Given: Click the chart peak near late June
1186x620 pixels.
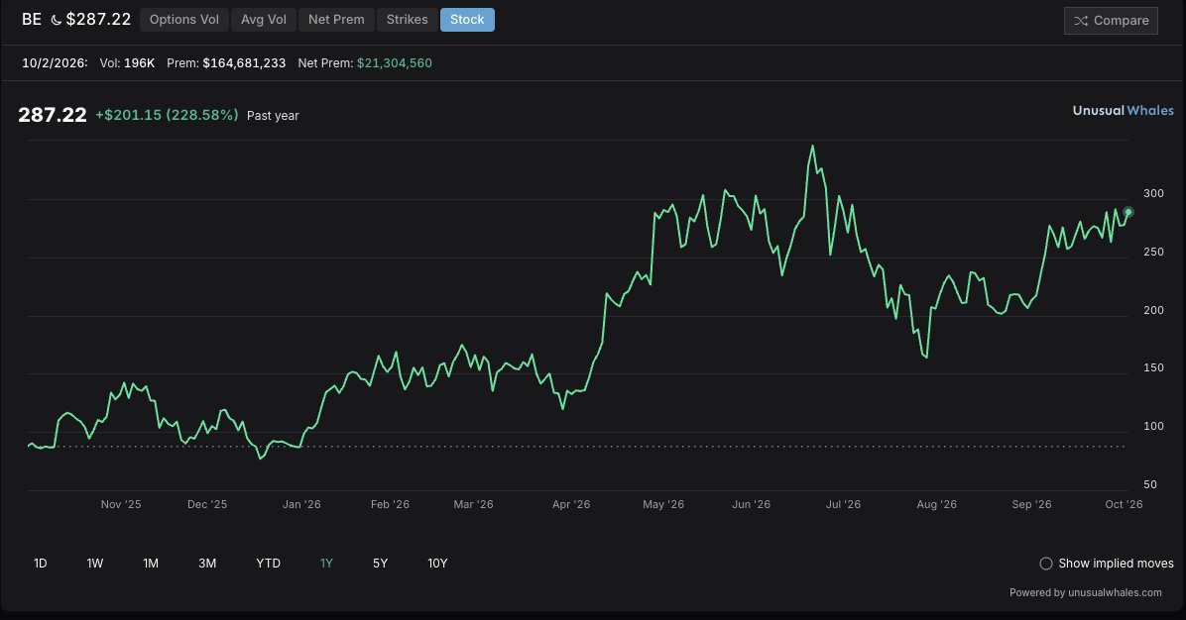Looking at the screenshot, I should tap(812, 147).
